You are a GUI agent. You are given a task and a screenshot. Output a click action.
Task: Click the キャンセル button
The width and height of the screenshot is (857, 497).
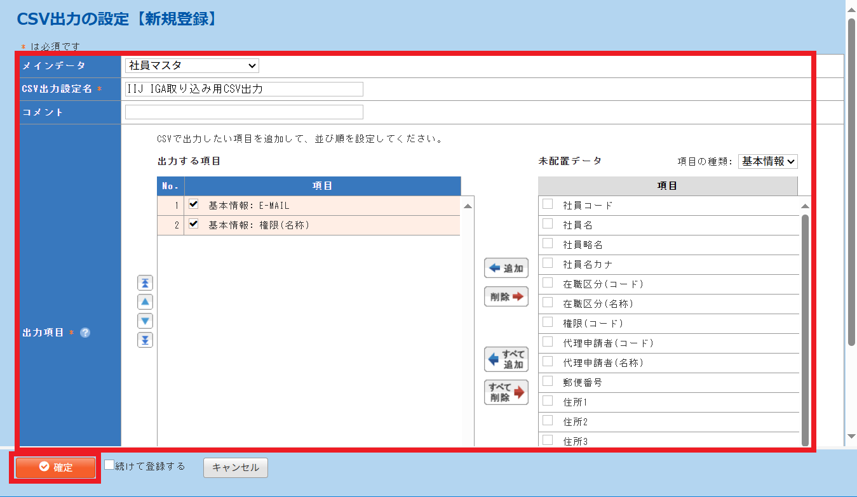point(235,468)
